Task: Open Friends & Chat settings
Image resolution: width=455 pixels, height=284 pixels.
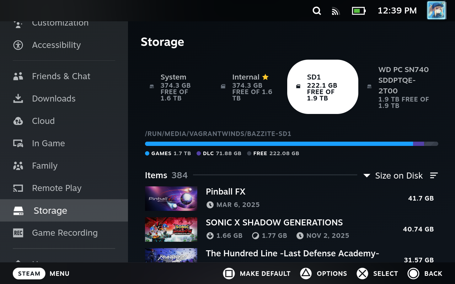Action: coord(61,76)
